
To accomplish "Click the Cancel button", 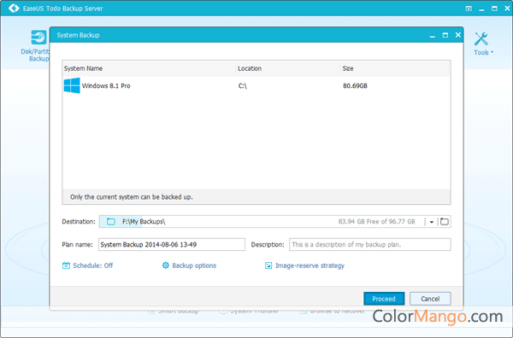I will tap(430, 299).
